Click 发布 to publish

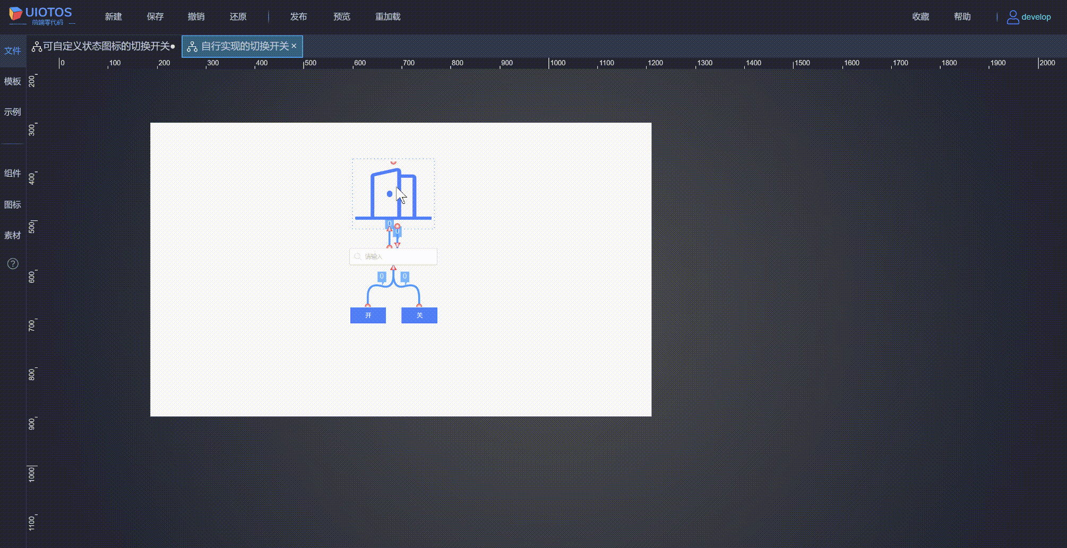coord(298,16)
